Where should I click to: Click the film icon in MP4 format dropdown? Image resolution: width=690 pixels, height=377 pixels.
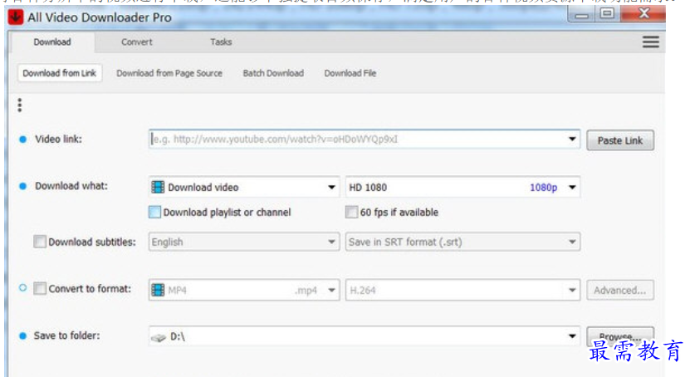[158, 290]
